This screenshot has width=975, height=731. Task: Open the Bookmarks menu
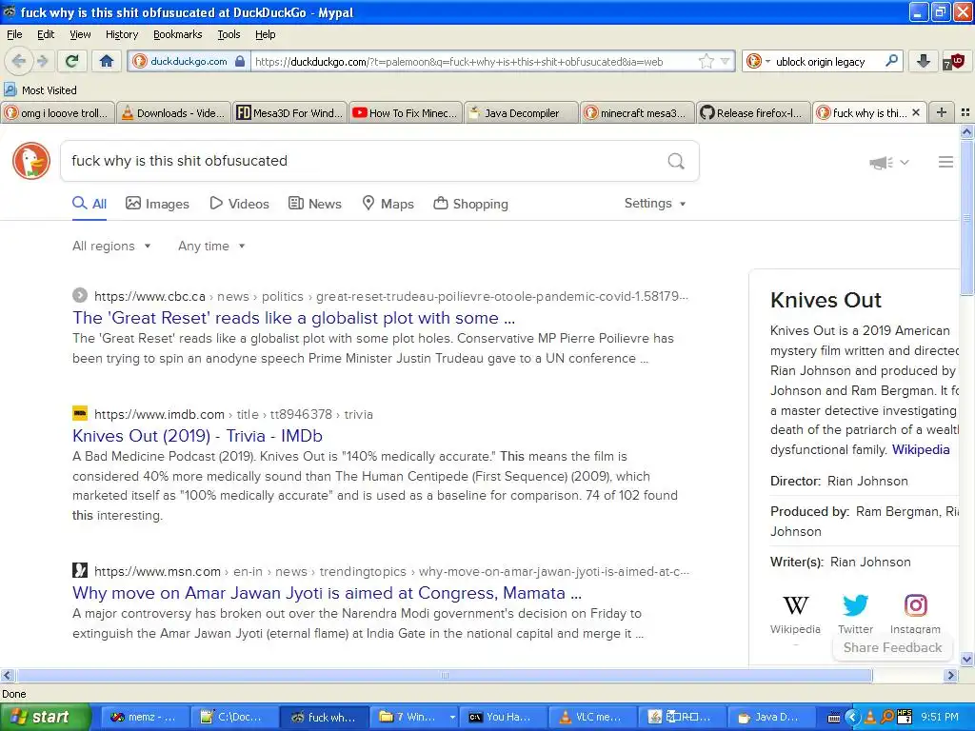177,34
